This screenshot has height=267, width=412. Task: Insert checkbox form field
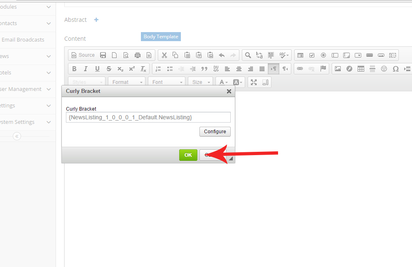click(312, 55)
